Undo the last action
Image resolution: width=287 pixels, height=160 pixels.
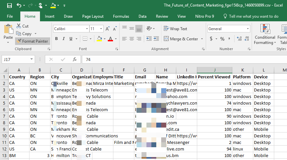(x=19, y=5)
